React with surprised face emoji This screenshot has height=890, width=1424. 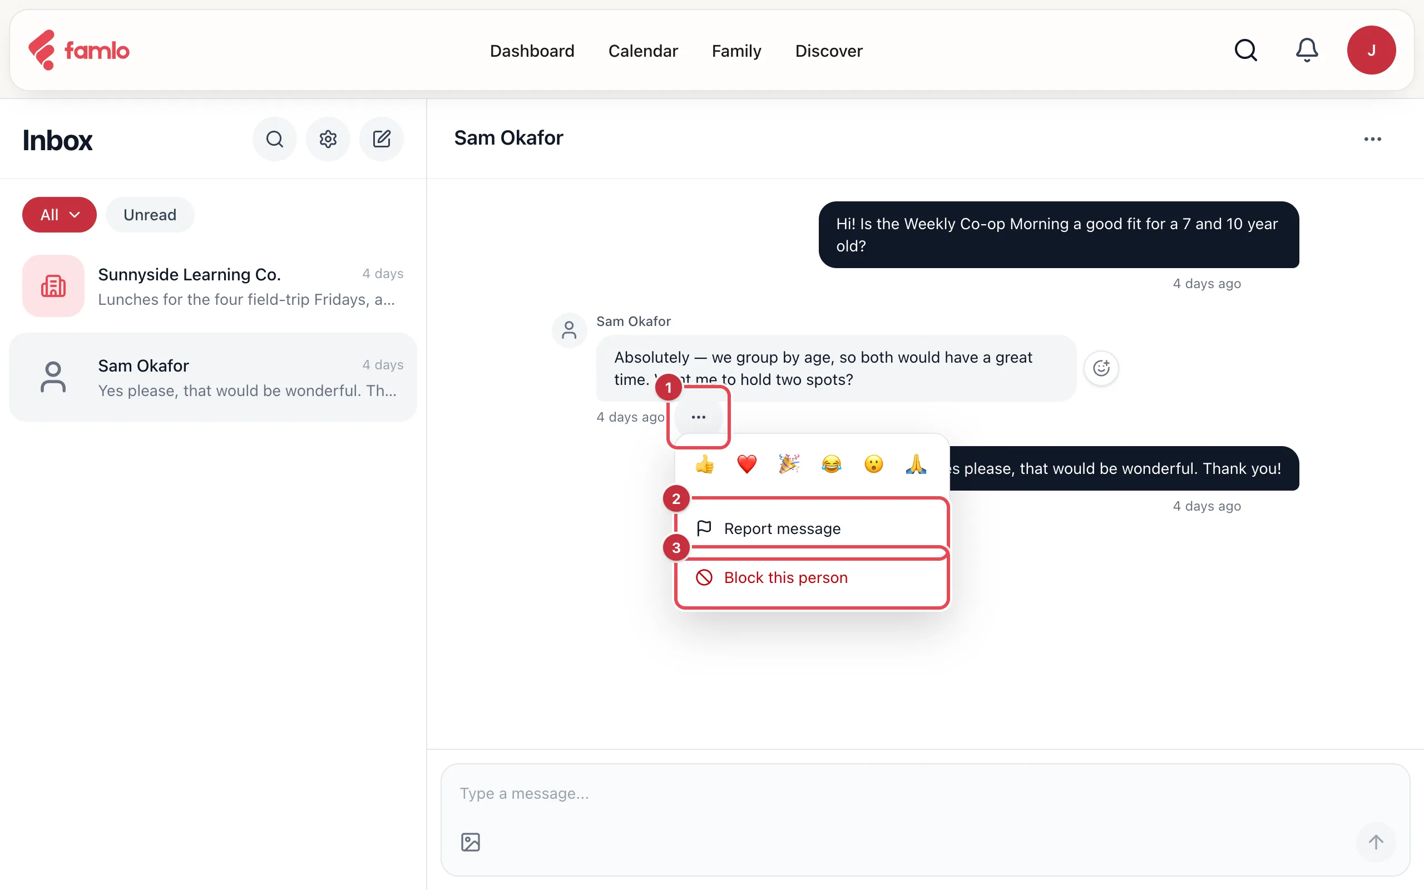coord(874,464)
